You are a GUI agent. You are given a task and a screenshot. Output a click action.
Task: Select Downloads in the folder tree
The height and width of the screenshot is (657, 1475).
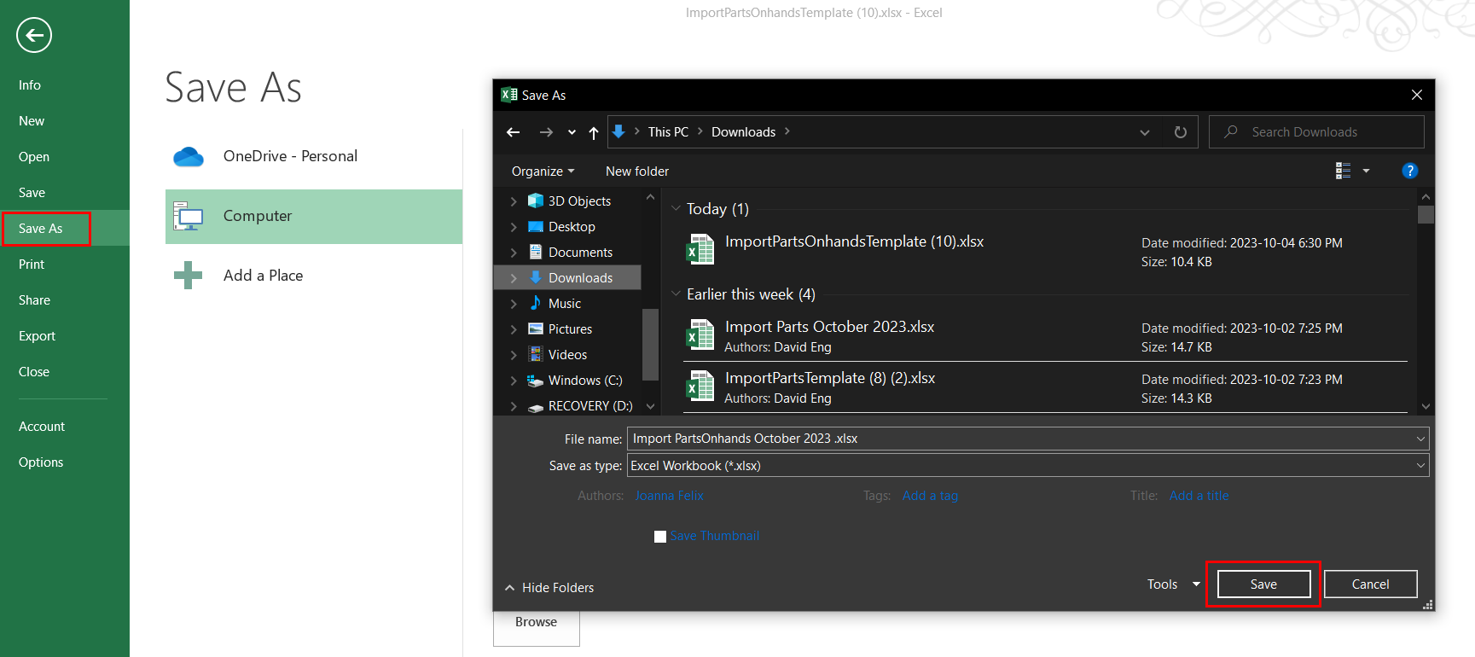coord(568,278)
